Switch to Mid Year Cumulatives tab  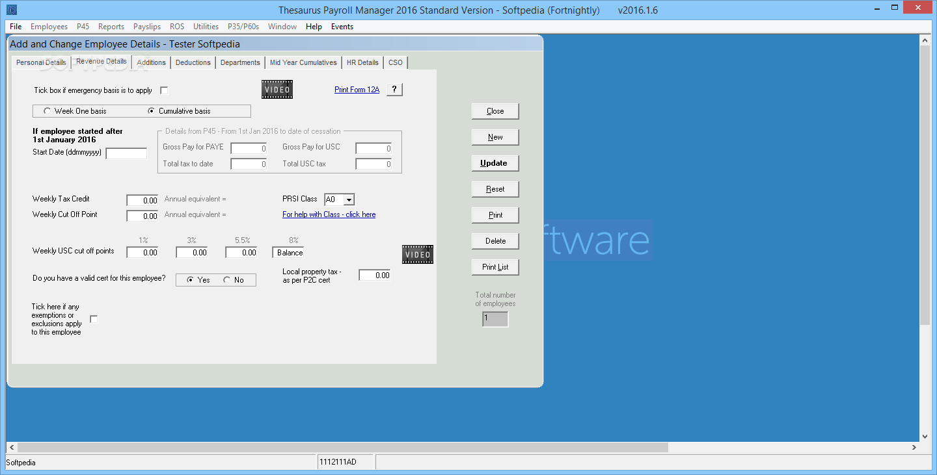coord(303,62)
